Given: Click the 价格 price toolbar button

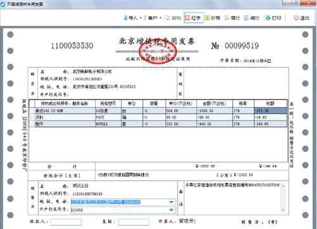Looking at the screenshot, I should (212, 18).
